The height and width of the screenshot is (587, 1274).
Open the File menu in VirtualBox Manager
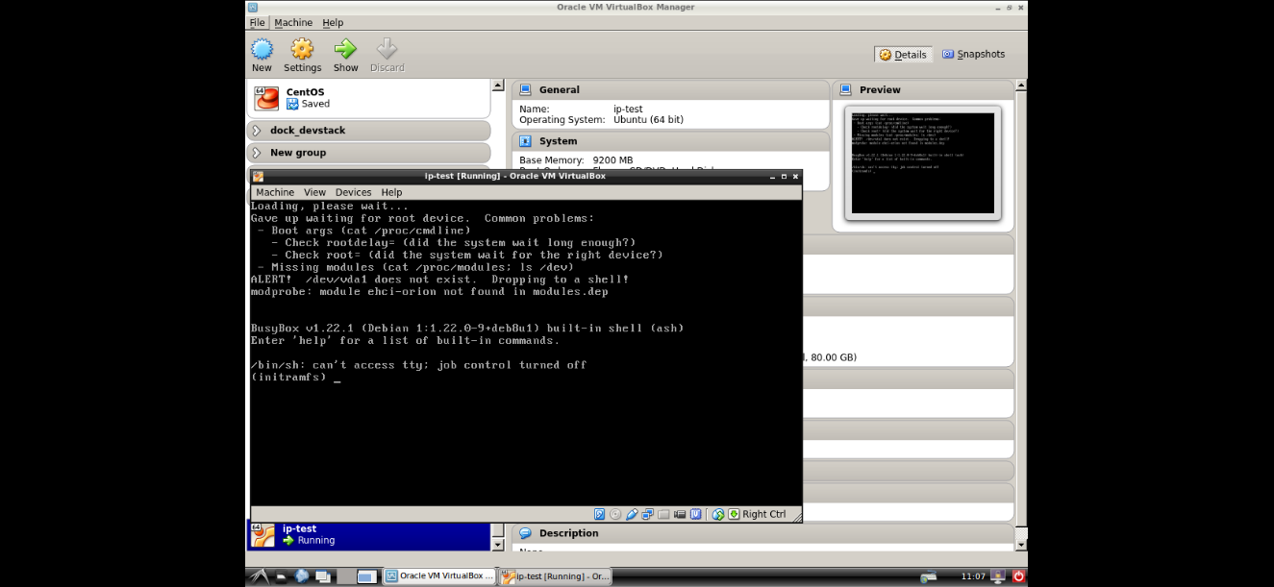pos(257,22)
